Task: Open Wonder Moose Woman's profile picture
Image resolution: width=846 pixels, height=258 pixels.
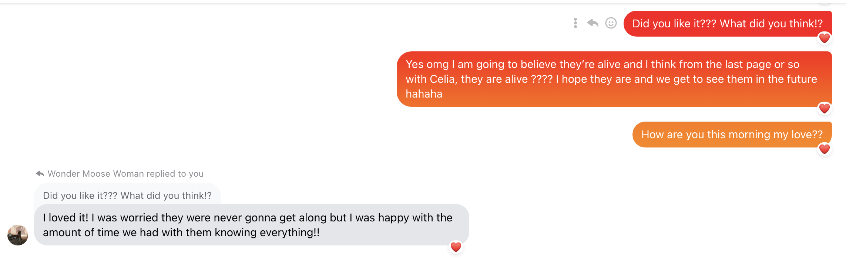Action: 18,235
